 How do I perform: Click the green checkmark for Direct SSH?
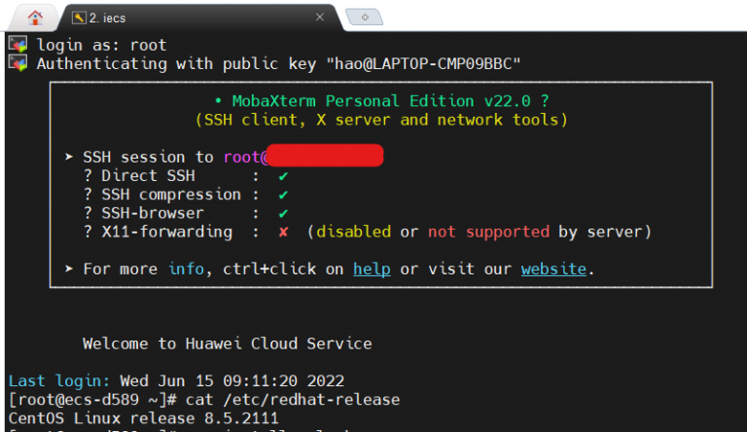coord(283,176)
